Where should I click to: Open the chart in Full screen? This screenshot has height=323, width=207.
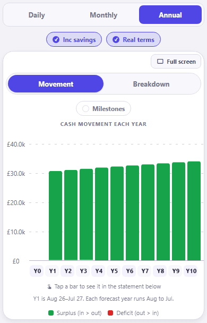coord(176,62)
